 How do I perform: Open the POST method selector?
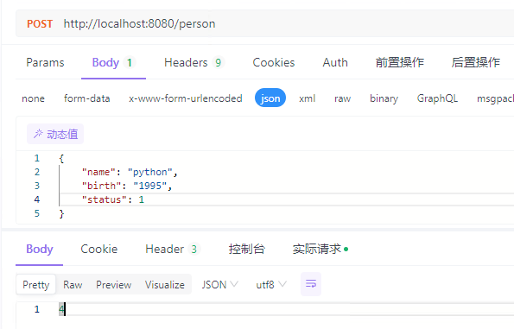pyautogui.click(x=40, y=23)
